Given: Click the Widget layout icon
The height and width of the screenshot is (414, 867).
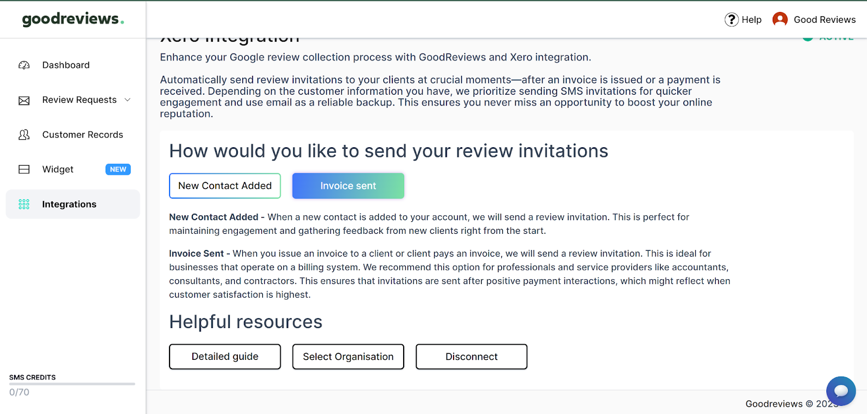Looking at the screenshot, I should click(x=24, y=169).
